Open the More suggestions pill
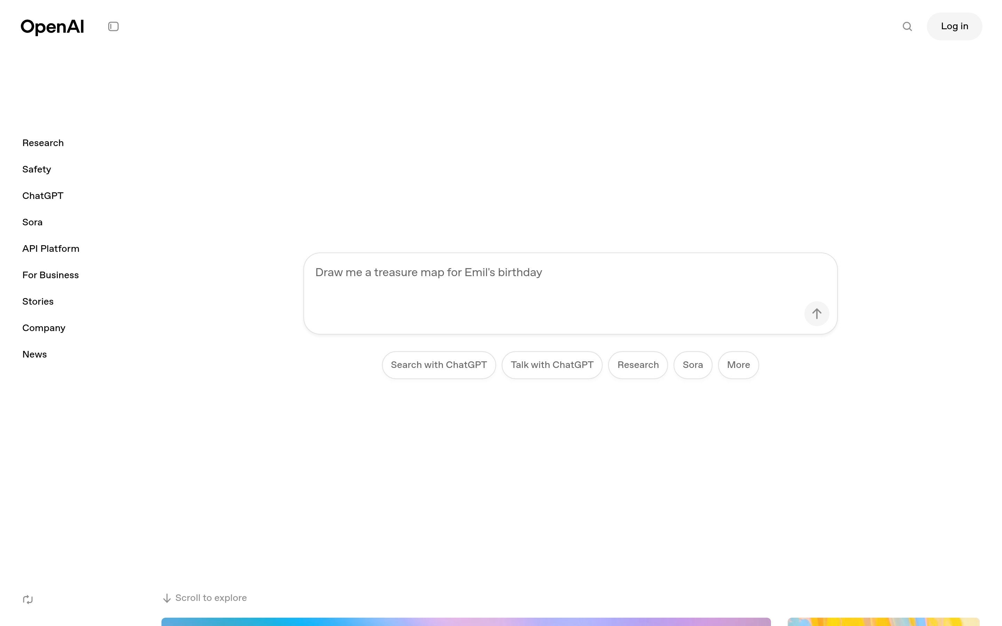The image size is (1002, 626). [738, 365]
